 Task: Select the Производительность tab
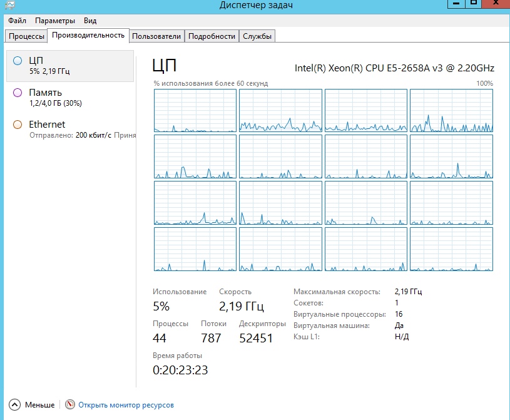coord(88,35)
